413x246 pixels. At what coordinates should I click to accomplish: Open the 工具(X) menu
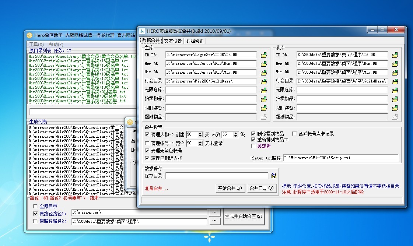click(x=36, y=44)
